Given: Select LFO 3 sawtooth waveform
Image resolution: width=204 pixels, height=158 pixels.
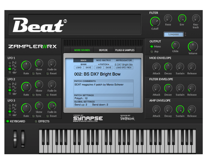Looking at the screenshot, I should (10, 105).
